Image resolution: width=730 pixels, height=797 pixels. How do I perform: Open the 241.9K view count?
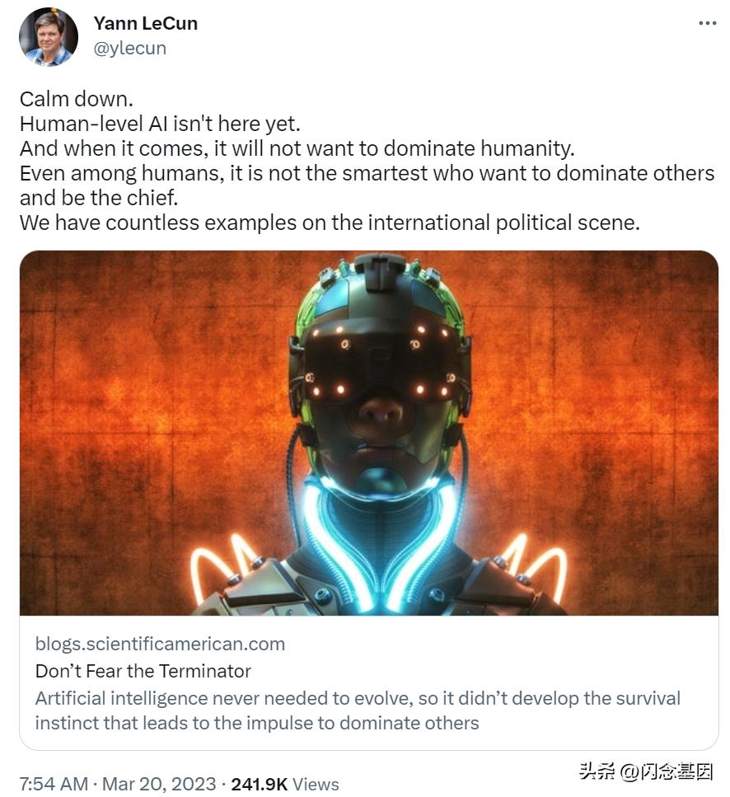pyautogui.click(x=259, y=784)
